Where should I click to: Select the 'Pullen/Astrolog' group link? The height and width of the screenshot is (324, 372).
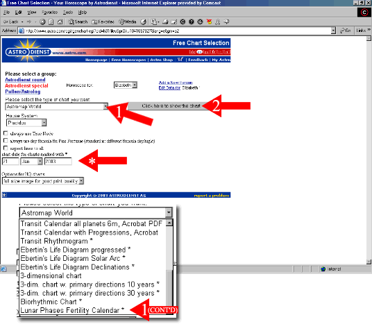coord(23,92)
